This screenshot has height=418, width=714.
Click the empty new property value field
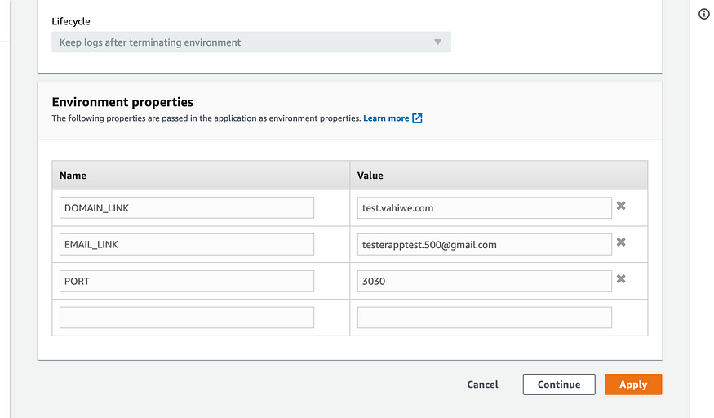485,318
